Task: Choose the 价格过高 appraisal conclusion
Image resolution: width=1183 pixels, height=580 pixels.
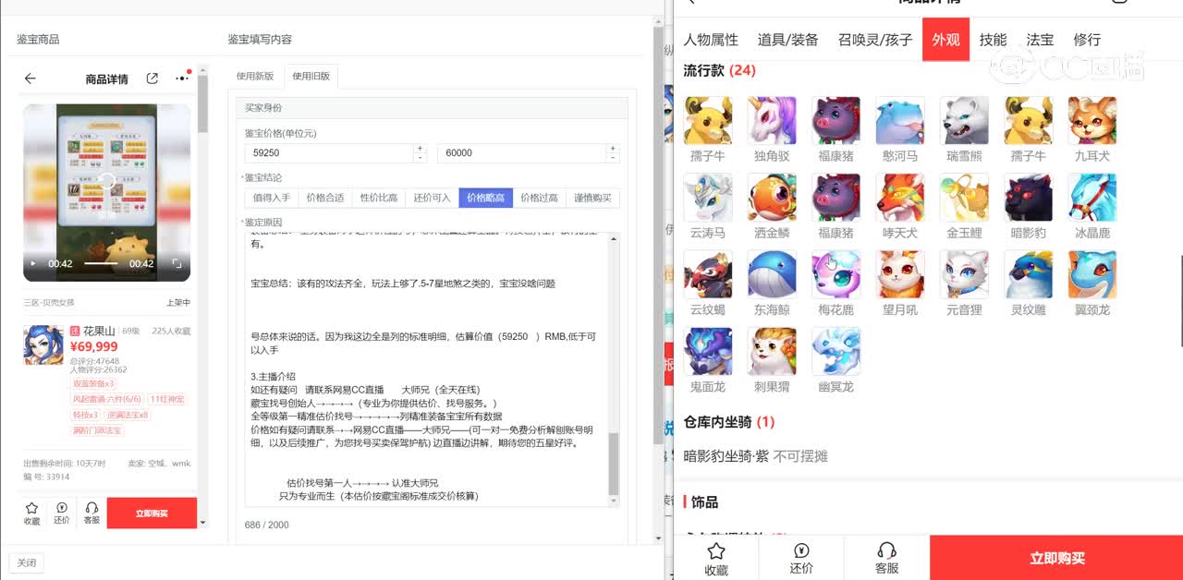Action: coord(540,198)
